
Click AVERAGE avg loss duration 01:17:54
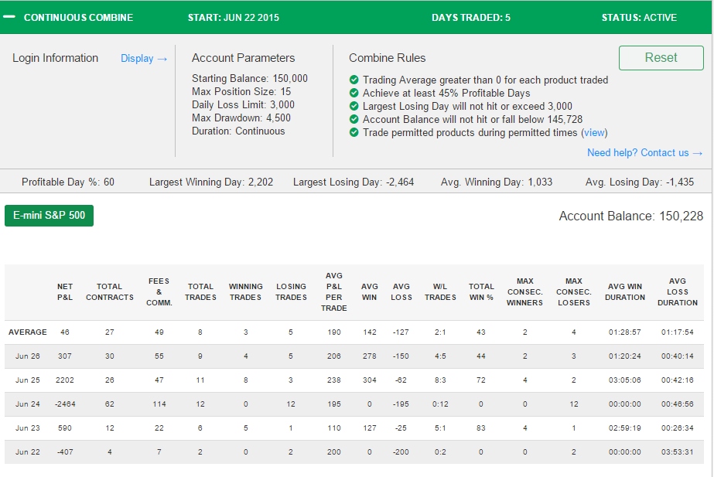(678, 332)
